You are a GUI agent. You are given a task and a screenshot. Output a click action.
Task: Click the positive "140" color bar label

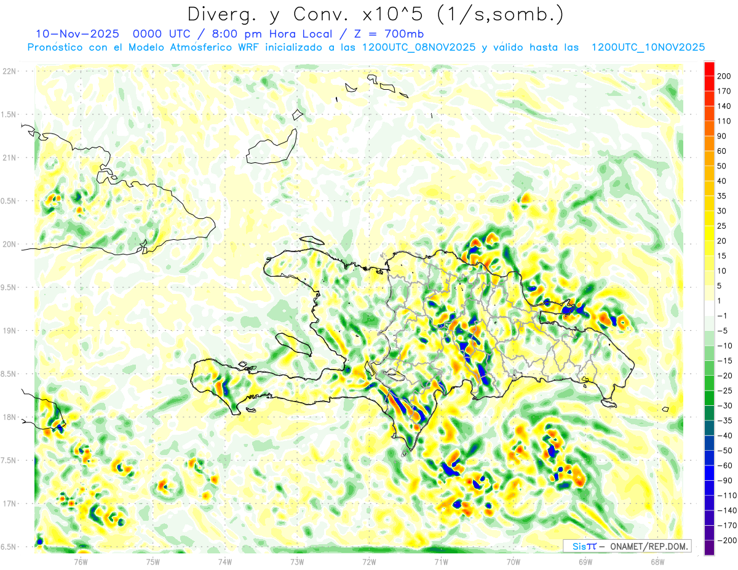click(x=724, y=106)
